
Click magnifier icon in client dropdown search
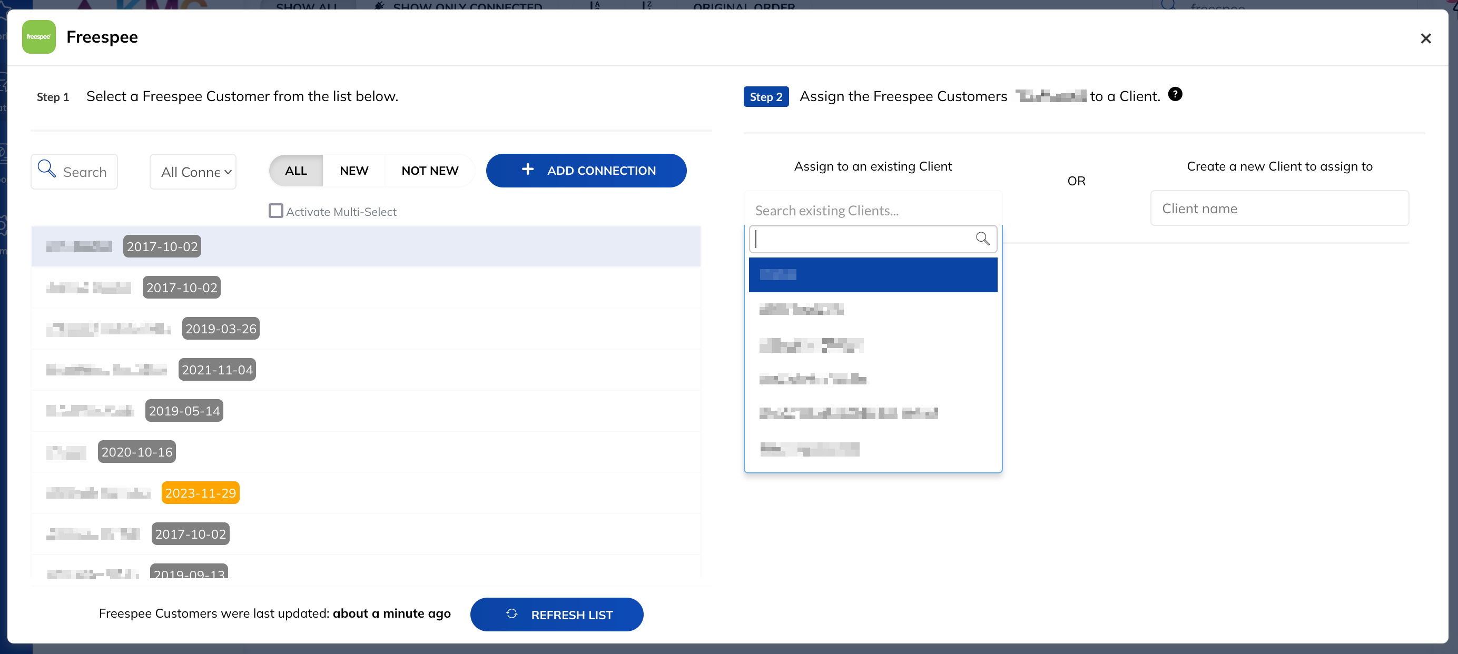(982, 239)
